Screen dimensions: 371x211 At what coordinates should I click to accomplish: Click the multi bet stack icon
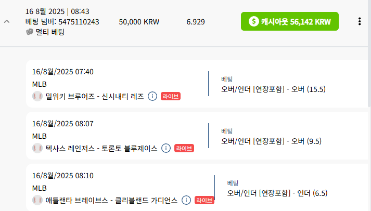[x=30, y=32]
